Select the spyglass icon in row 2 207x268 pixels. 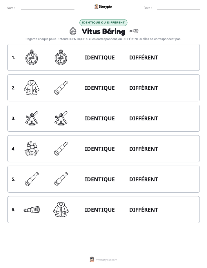point(61,88)
